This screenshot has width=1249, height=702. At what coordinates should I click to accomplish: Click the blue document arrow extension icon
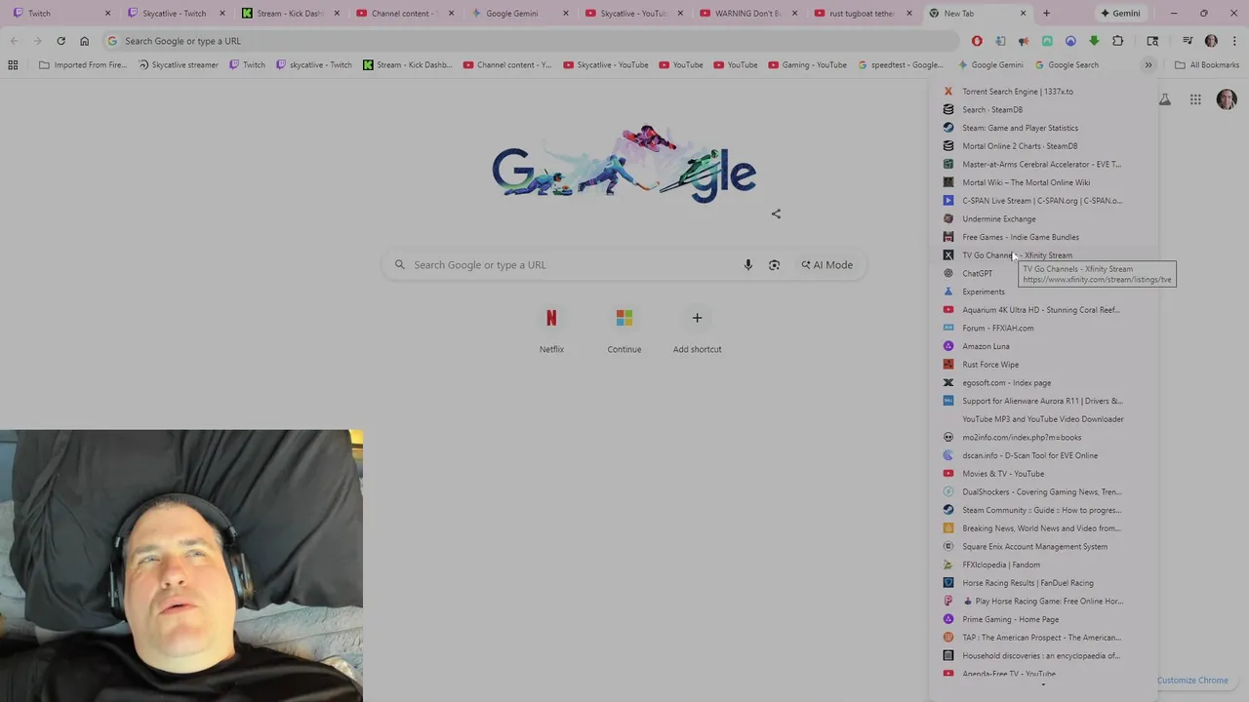(x=1000, y=41)
